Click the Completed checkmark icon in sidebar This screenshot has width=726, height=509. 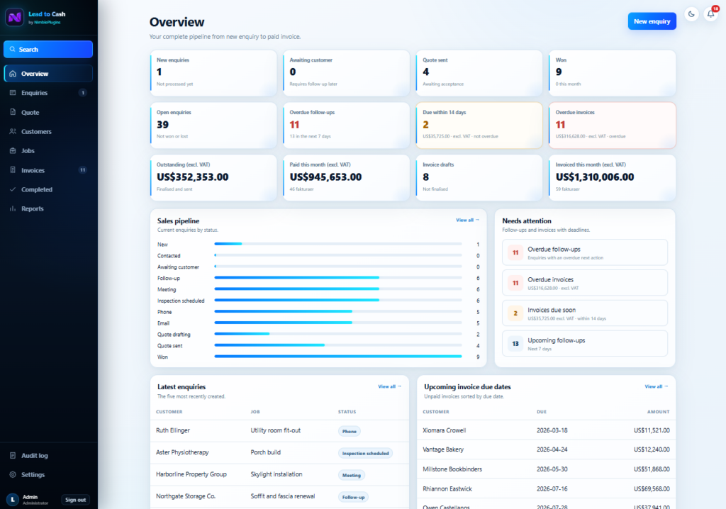tap(13, 189)
